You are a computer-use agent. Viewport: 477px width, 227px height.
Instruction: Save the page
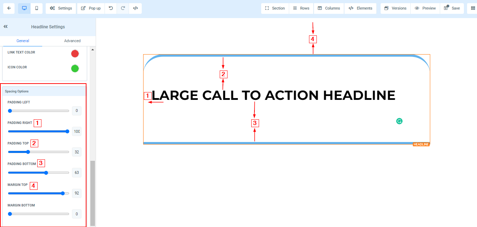pos(452,8)
